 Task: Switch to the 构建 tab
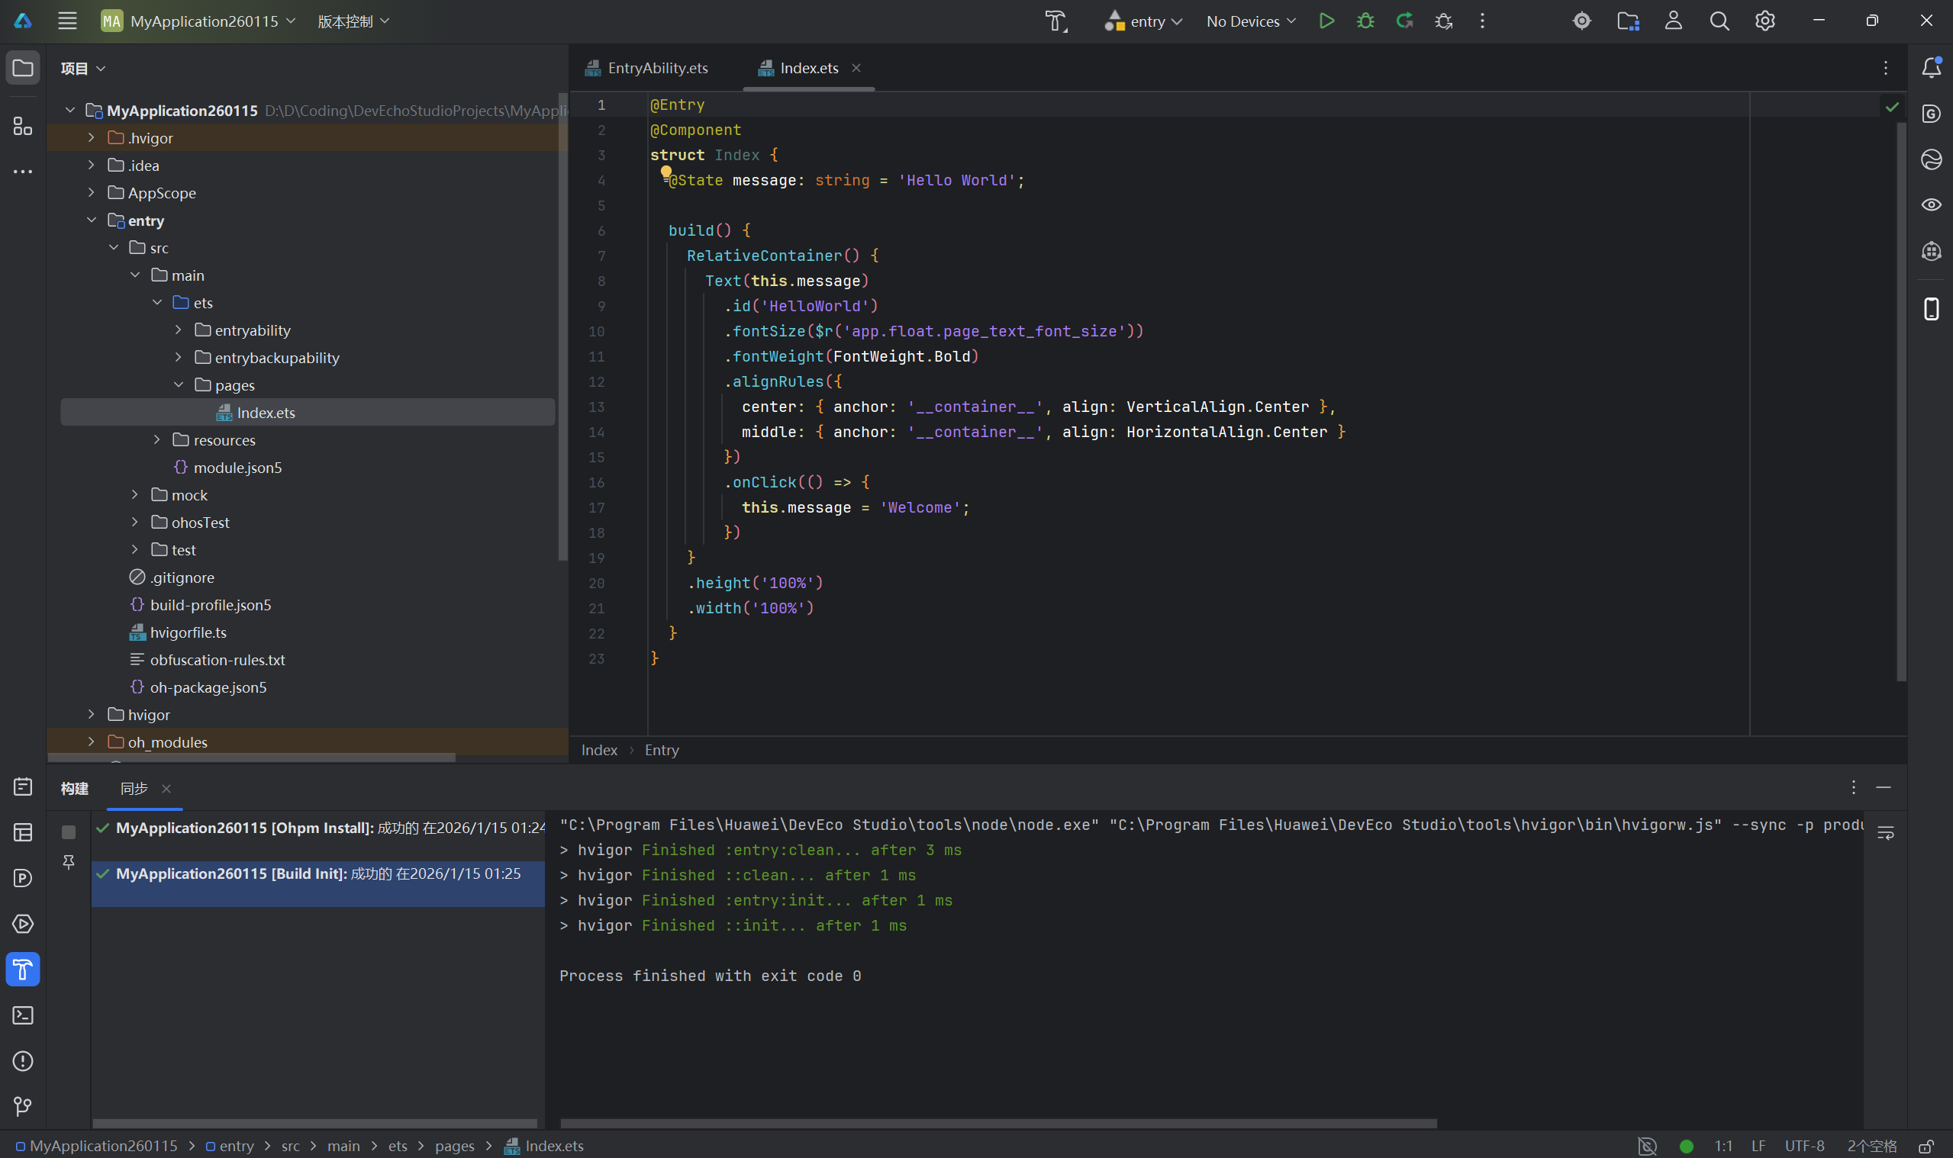[x=74, y=788]
